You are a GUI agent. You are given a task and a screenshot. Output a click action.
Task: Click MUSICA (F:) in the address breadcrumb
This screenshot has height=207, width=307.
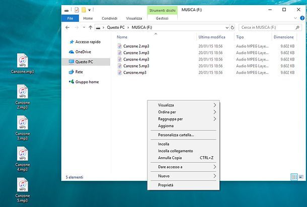[142, 27]
